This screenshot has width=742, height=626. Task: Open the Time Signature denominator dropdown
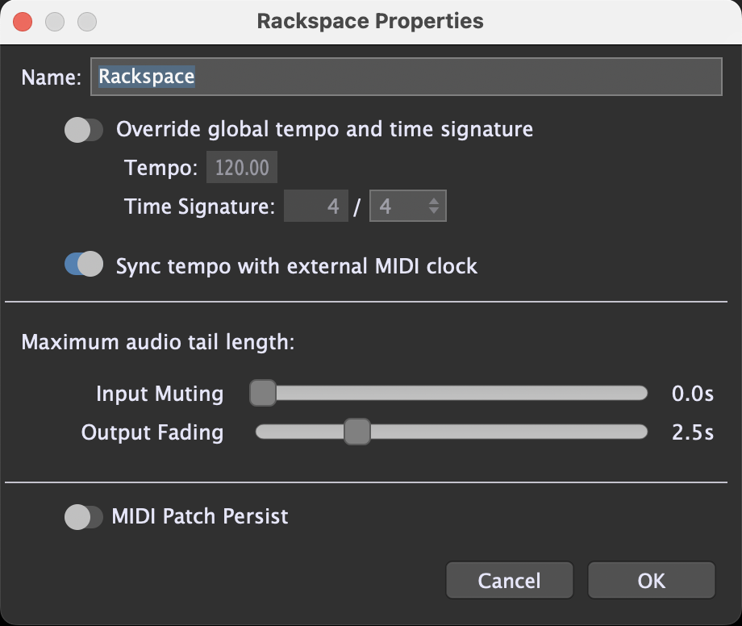coord(408,206)
